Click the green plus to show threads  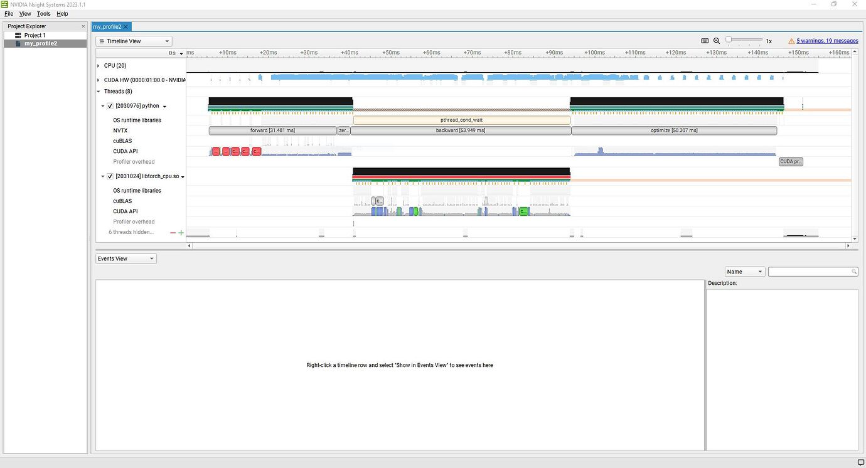[181, 233]
